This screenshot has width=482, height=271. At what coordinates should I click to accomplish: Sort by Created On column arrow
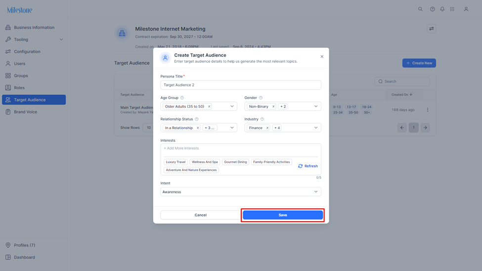click(x=411, y=94)
